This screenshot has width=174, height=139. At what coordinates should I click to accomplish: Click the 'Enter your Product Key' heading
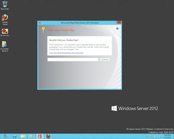pos(61,30)
